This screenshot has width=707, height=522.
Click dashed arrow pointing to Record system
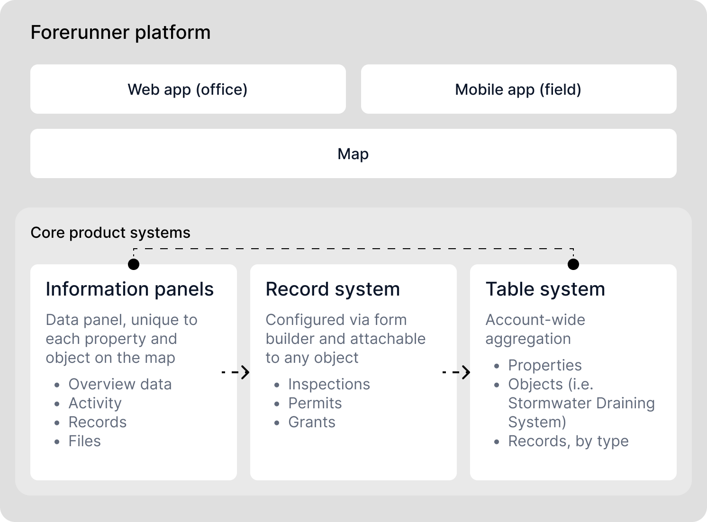click(x=236, y=372)
